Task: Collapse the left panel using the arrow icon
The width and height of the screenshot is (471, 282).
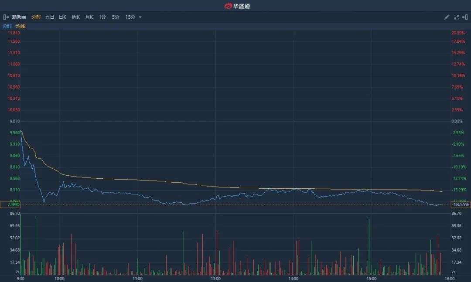Action: pos(6,17)
